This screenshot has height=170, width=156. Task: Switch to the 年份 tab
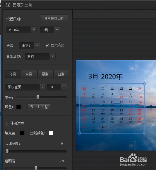pyautogui.click(x=13, y=74)
